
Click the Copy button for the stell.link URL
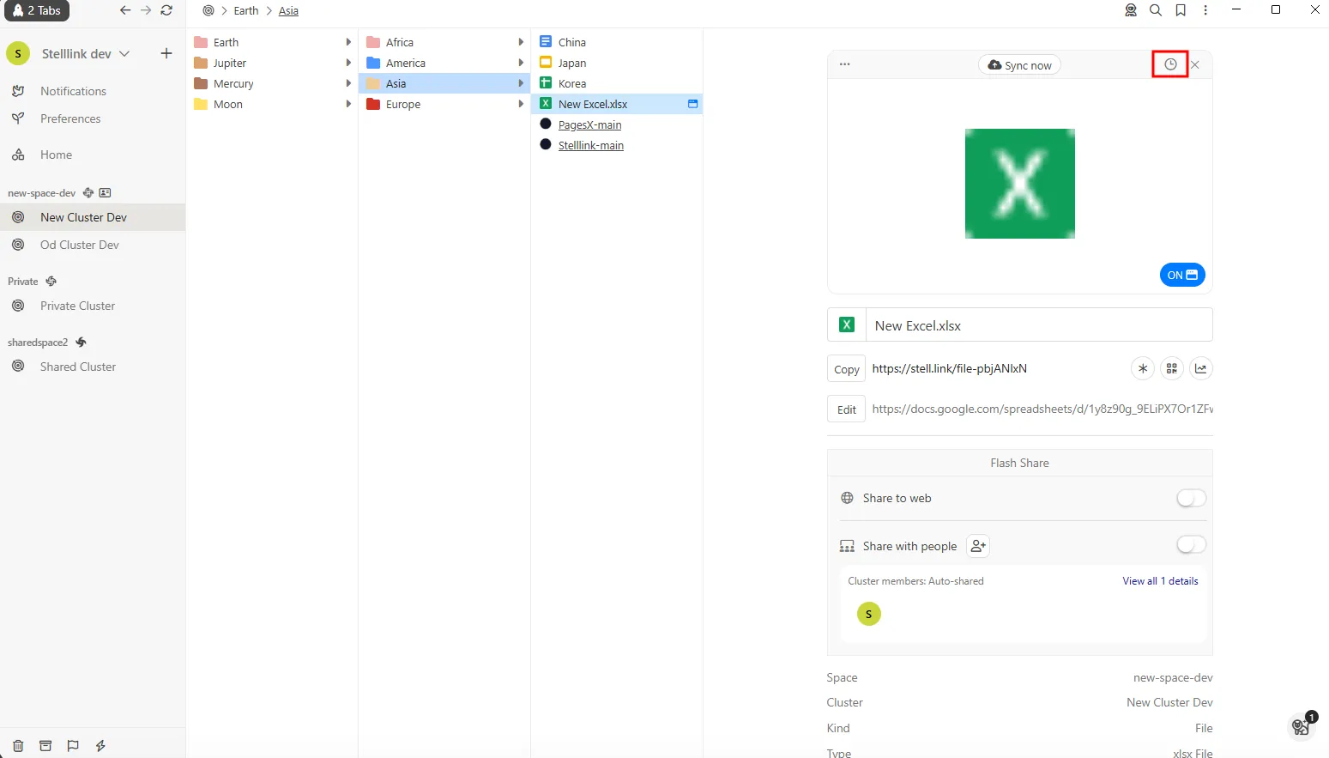[846, 369]
